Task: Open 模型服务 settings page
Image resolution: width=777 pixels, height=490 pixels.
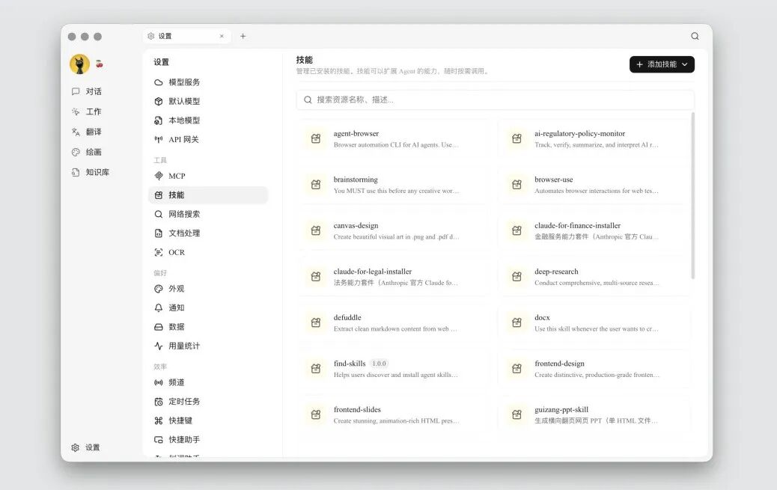Action: pos(208,82)
